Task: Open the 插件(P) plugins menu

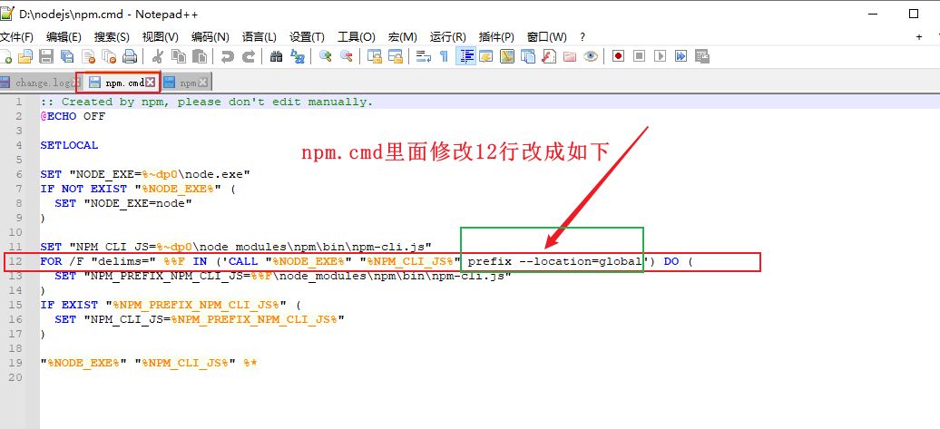Action: (496, 36)
